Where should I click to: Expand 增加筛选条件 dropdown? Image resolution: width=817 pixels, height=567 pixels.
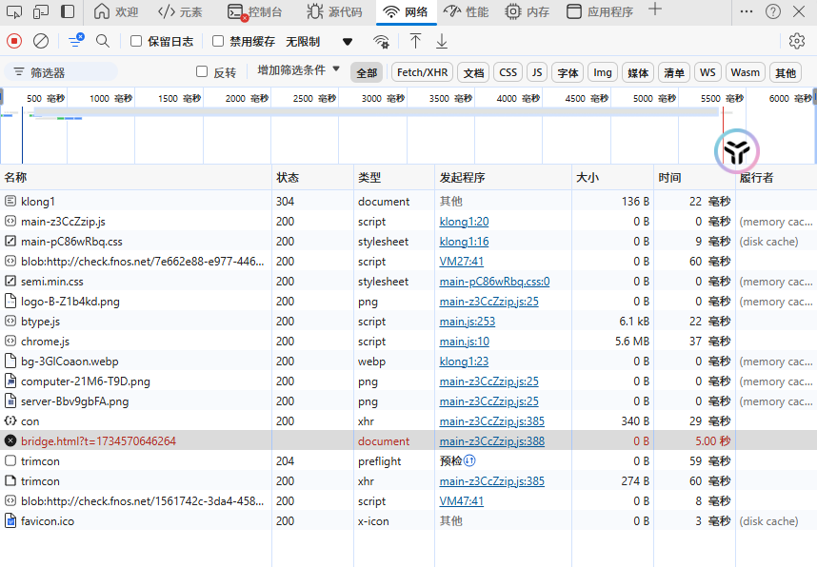point(299,69)
